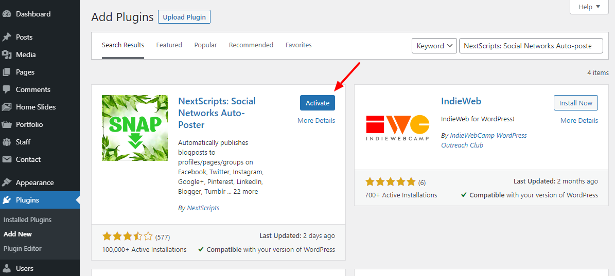Open the Posts menu label
Viewport: 615px width, 276px height.
coord(24,37)
